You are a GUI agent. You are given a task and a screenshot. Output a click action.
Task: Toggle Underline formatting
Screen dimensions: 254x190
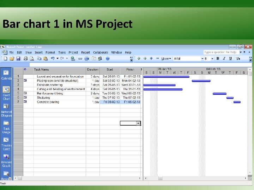[x=230, y=58]
